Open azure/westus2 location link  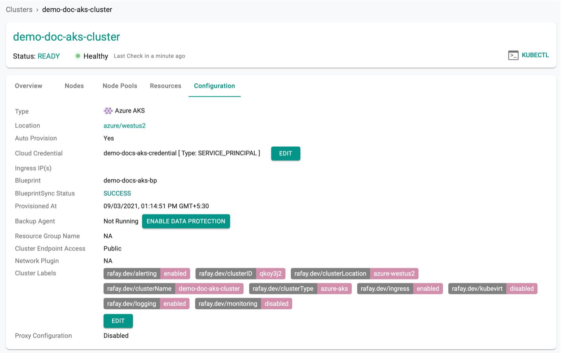124,126
